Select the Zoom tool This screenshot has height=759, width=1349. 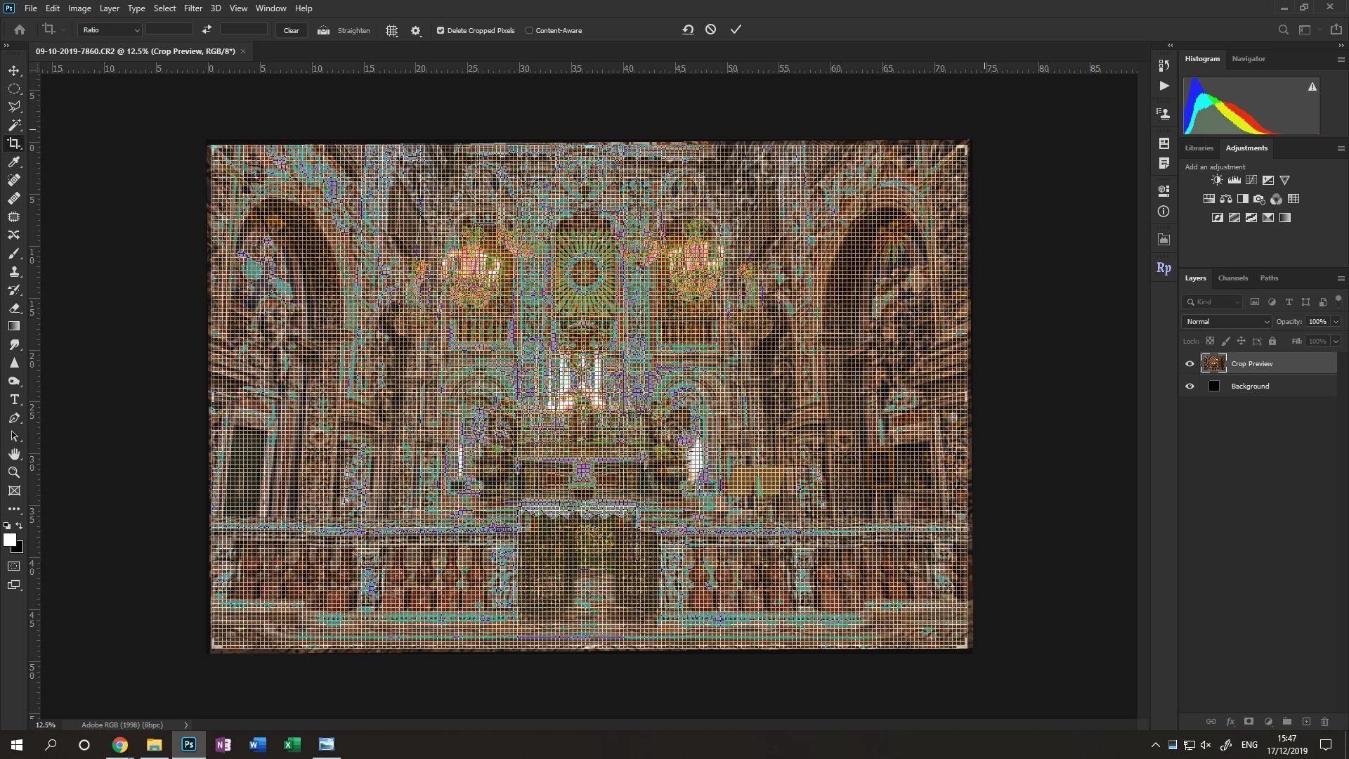pyautogui.click(x=14, y=472)
